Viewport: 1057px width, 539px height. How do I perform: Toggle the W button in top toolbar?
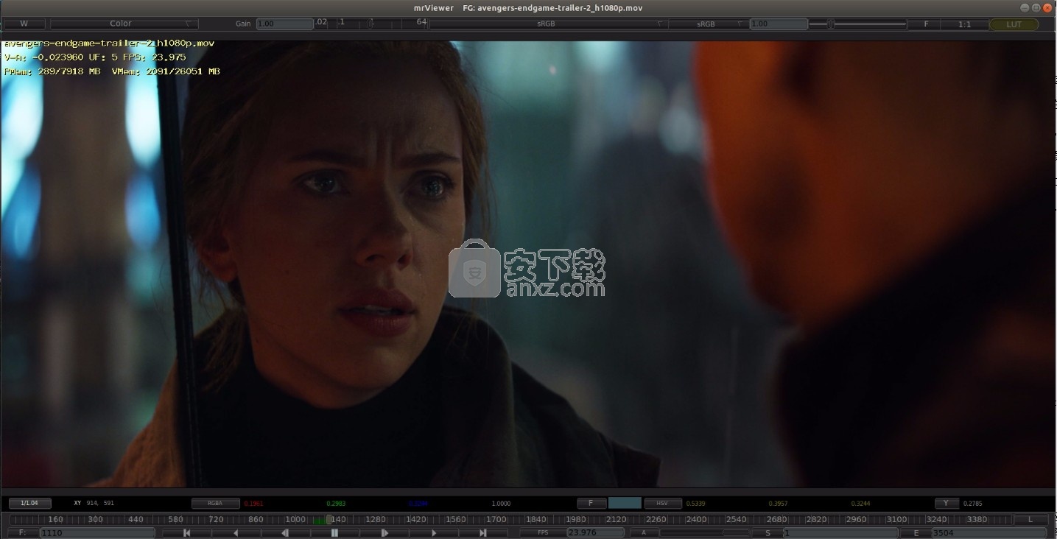coord(24,24)
